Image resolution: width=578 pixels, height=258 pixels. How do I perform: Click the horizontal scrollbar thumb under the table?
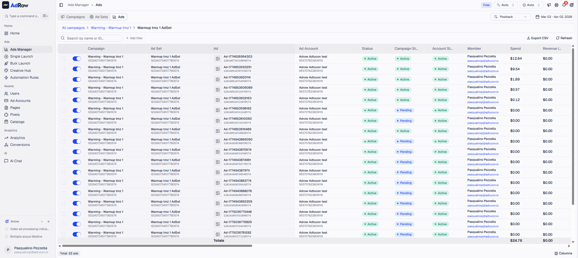click(157, 246)
